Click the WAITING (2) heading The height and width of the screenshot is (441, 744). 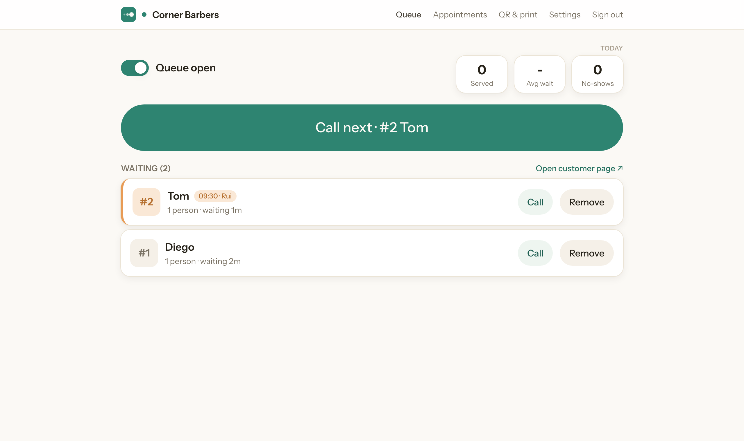click(146, 169)
